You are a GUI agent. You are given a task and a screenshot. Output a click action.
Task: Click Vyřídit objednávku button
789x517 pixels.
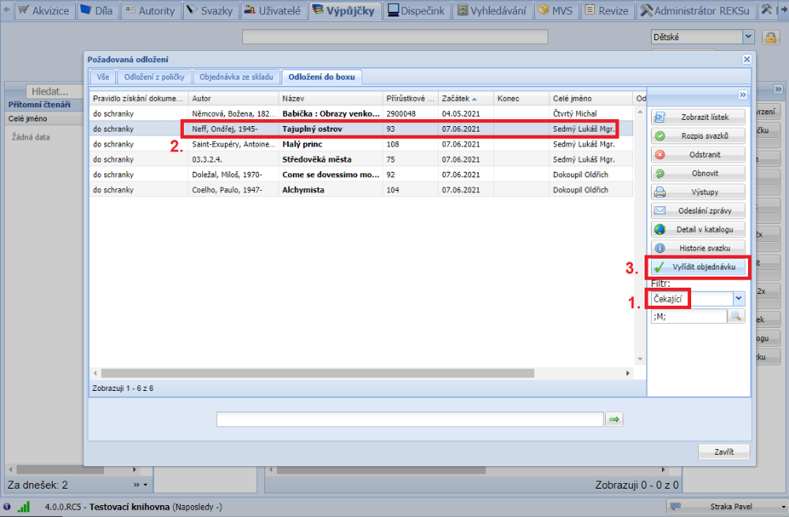[x=698, y=267]
